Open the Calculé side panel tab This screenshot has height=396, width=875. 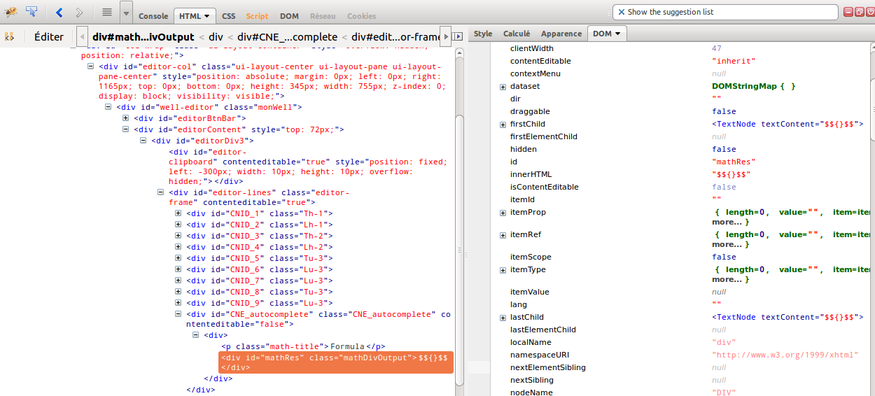coord(517,34)
